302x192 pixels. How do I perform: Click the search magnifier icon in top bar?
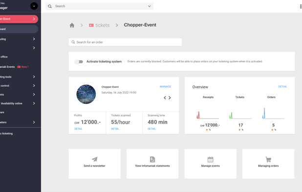50,6
